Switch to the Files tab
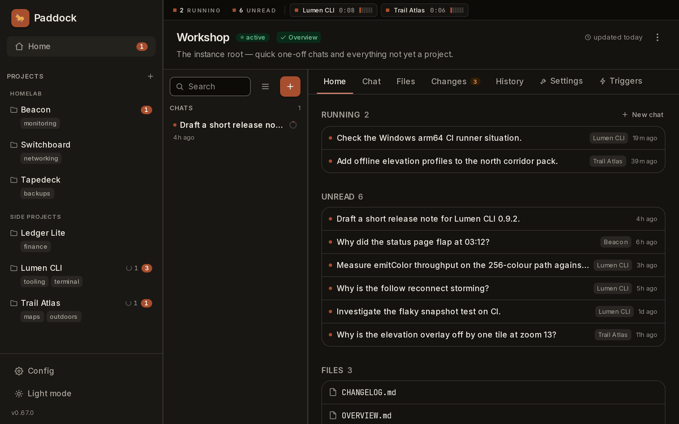Screen dimensions: 679x424 pos(406,81)
